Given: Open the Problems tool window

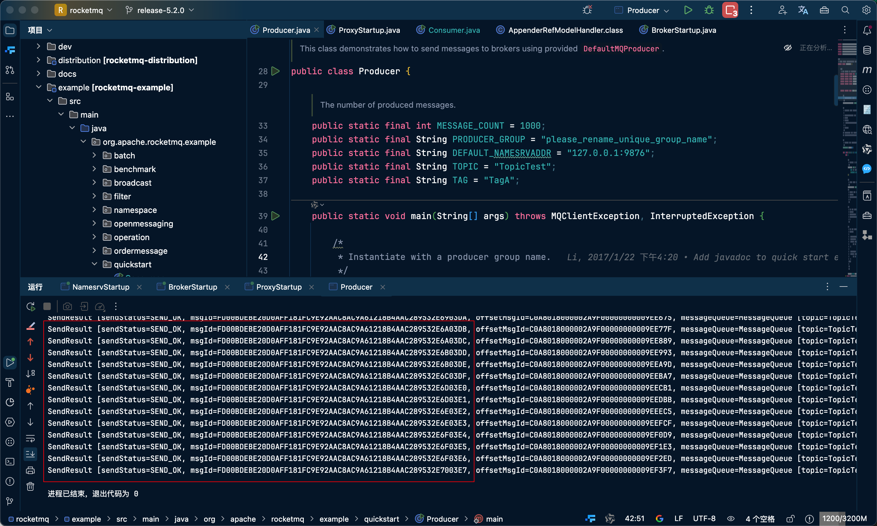Looking at the screenshot, I should pyautogui.click(x=10, y=481).
